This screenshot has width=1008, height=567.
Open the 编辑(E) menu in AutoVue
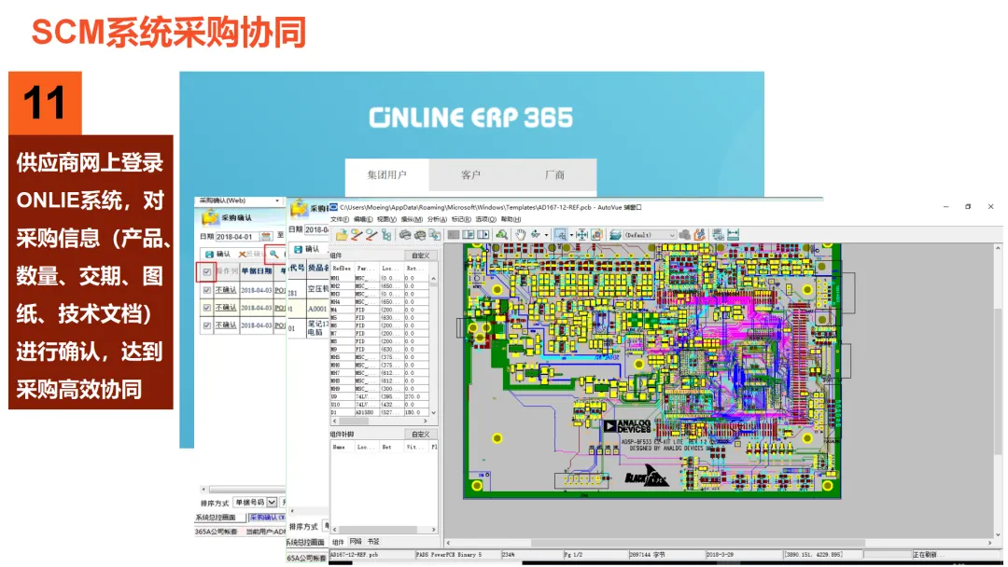tap(363, 219)
